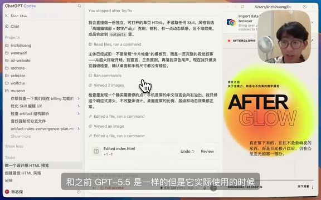
Task: Open the 优化 Skill 编辑 UX task
Action: pyautogui.click(x=26, y=106)
